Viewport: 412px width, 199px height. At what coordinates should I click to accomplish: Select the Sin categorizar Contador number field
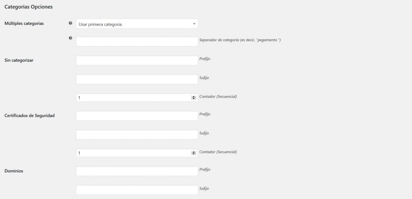click(x=133, y=97)
